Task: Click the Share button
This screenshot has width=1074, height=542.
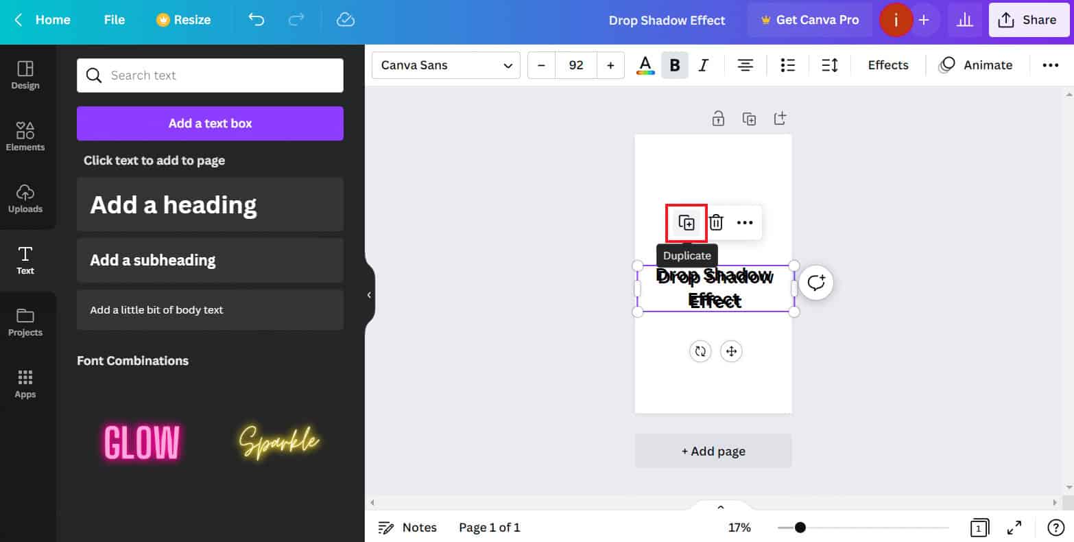Action: 1029,20
